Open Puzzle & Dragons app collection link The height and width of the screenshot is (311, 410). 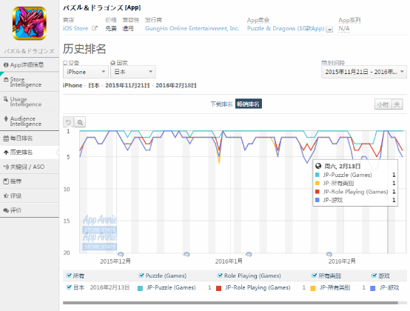point(286,28)
